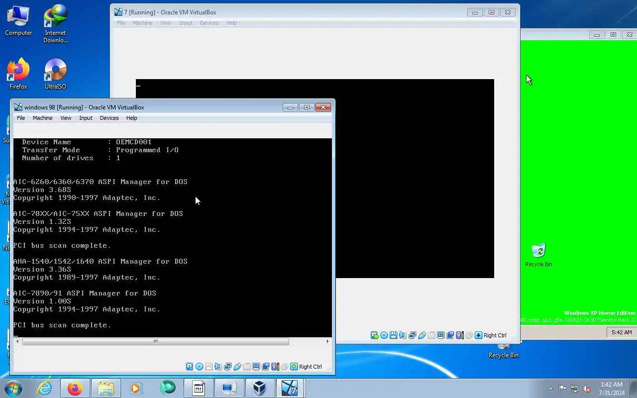Open Windows Start menu
The height and width of the screenshot is (398, 637).
click(x=13, y=388)
